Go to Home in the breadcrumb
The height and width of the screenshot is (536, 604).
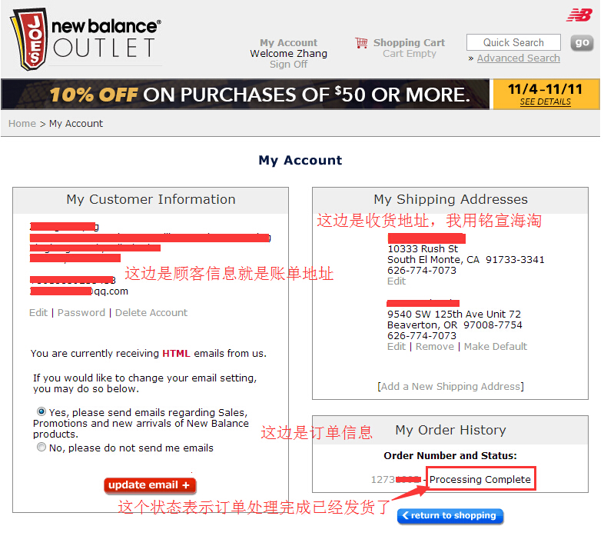coord(22,123)
